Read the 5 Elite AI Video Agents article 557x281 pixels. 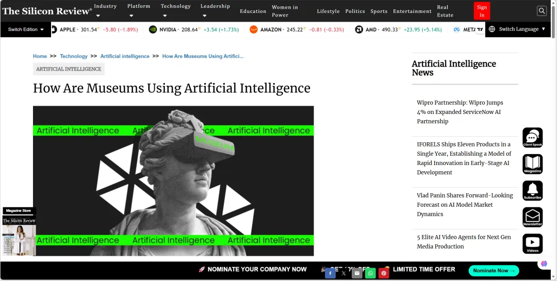pyautogui.click(x=465, y=242)
